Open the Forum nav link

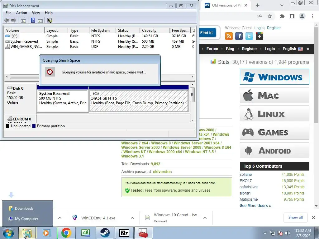coord(212,49)
